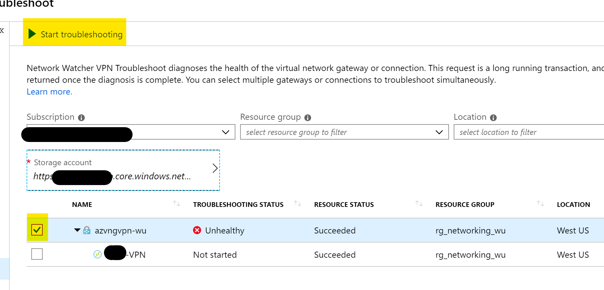
Task: Click the azvngvpn-wu gateway icon
Action: coord(87,230)
